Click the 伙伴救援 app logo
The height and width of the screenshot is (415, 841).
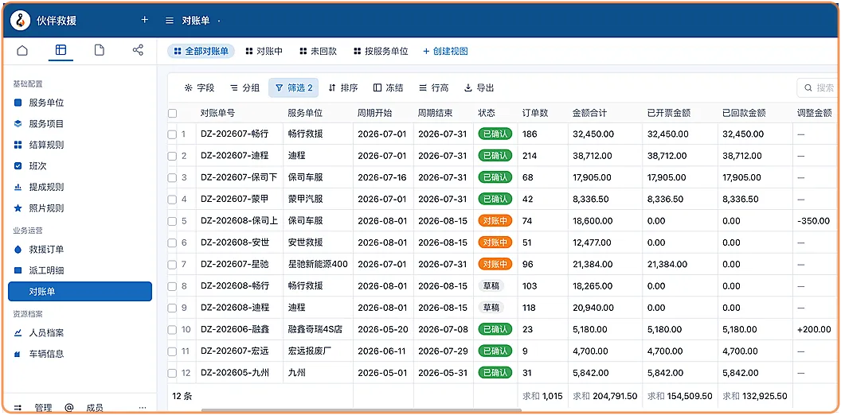pos(21,21)
